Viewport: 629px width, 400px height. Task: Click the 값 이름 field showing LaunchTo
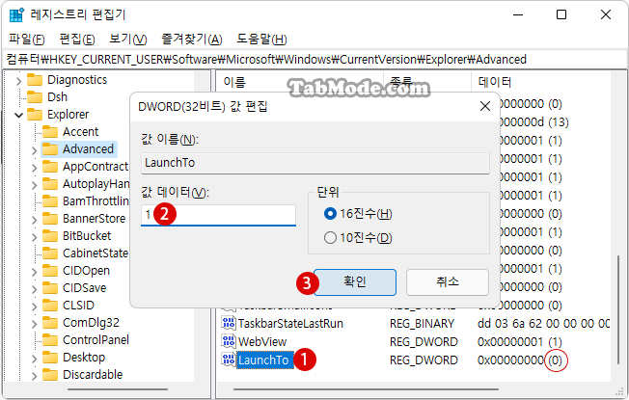pyautogui.click(x=315, y=163)
